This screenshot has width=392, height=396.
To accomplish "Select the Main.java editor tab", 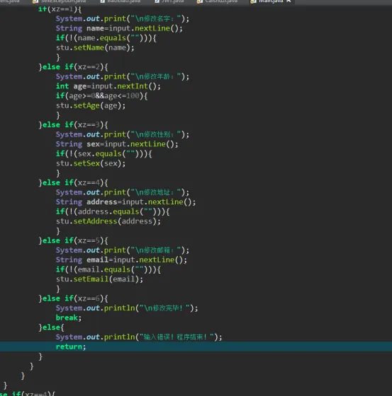I will [271, 1].
